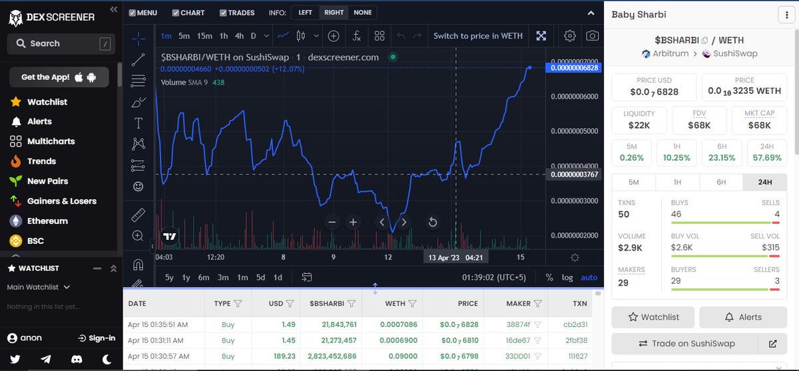The image size is (799, 371).
Task: Click Switch to price in WETH
Action: point(478,36)
